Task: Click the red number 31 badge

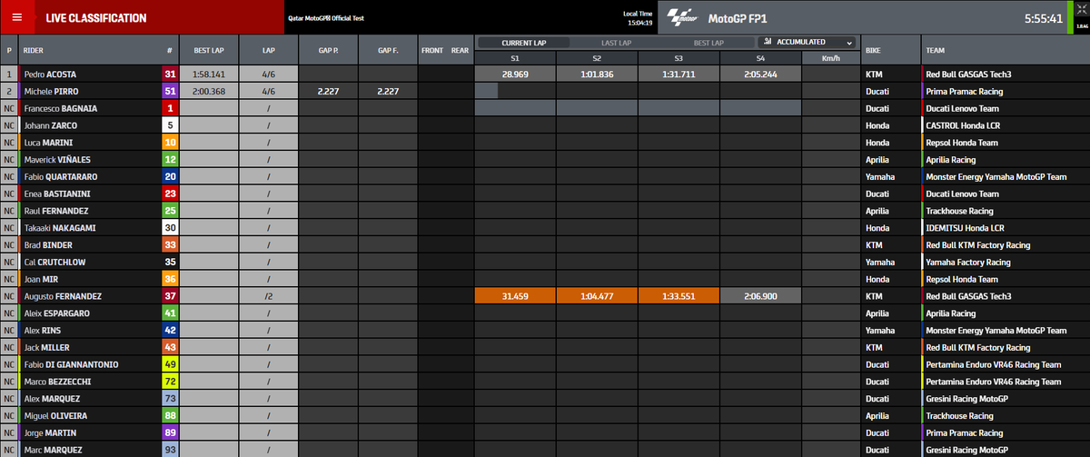Action: tap(170, 75)
